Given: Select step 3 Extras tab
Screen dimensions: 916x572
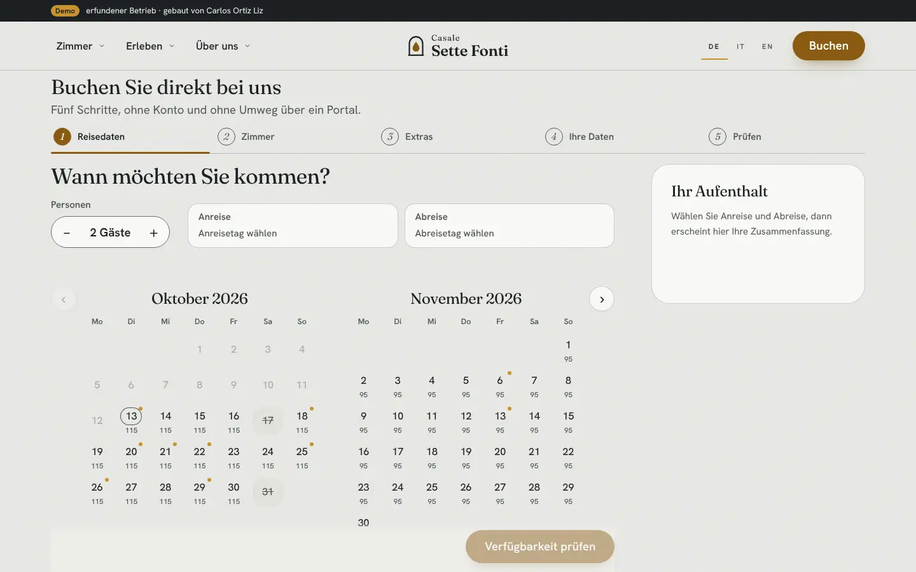Looking at the screenshot, I should (459, 137).
